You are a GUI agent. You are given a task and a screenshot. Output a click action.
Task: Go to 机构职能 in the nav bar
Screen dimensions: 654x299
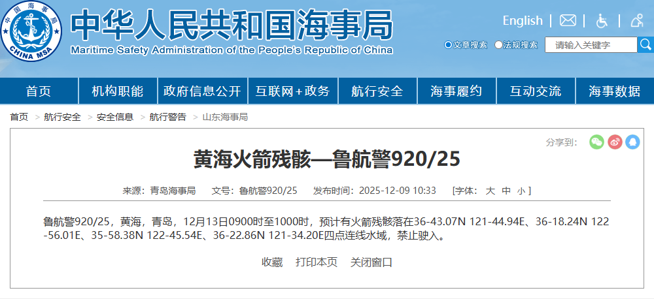(x=117, y=91)
